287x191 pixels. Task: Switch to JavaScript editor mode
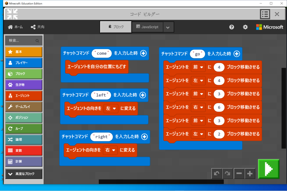(147, 27)
